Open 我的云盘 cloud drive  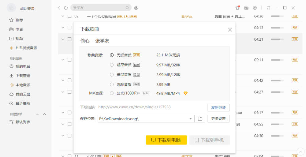(20, 94)
